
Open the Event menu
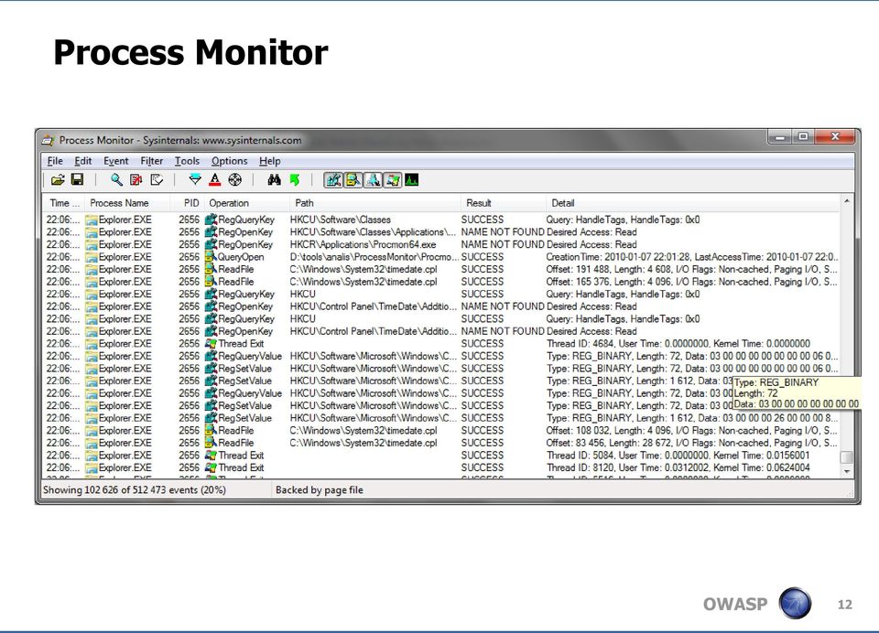[116, 161]
